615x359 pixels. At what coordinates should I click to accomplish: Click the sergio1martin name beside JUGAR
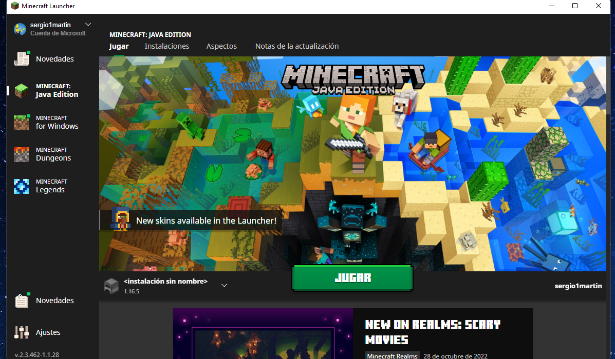578,286
